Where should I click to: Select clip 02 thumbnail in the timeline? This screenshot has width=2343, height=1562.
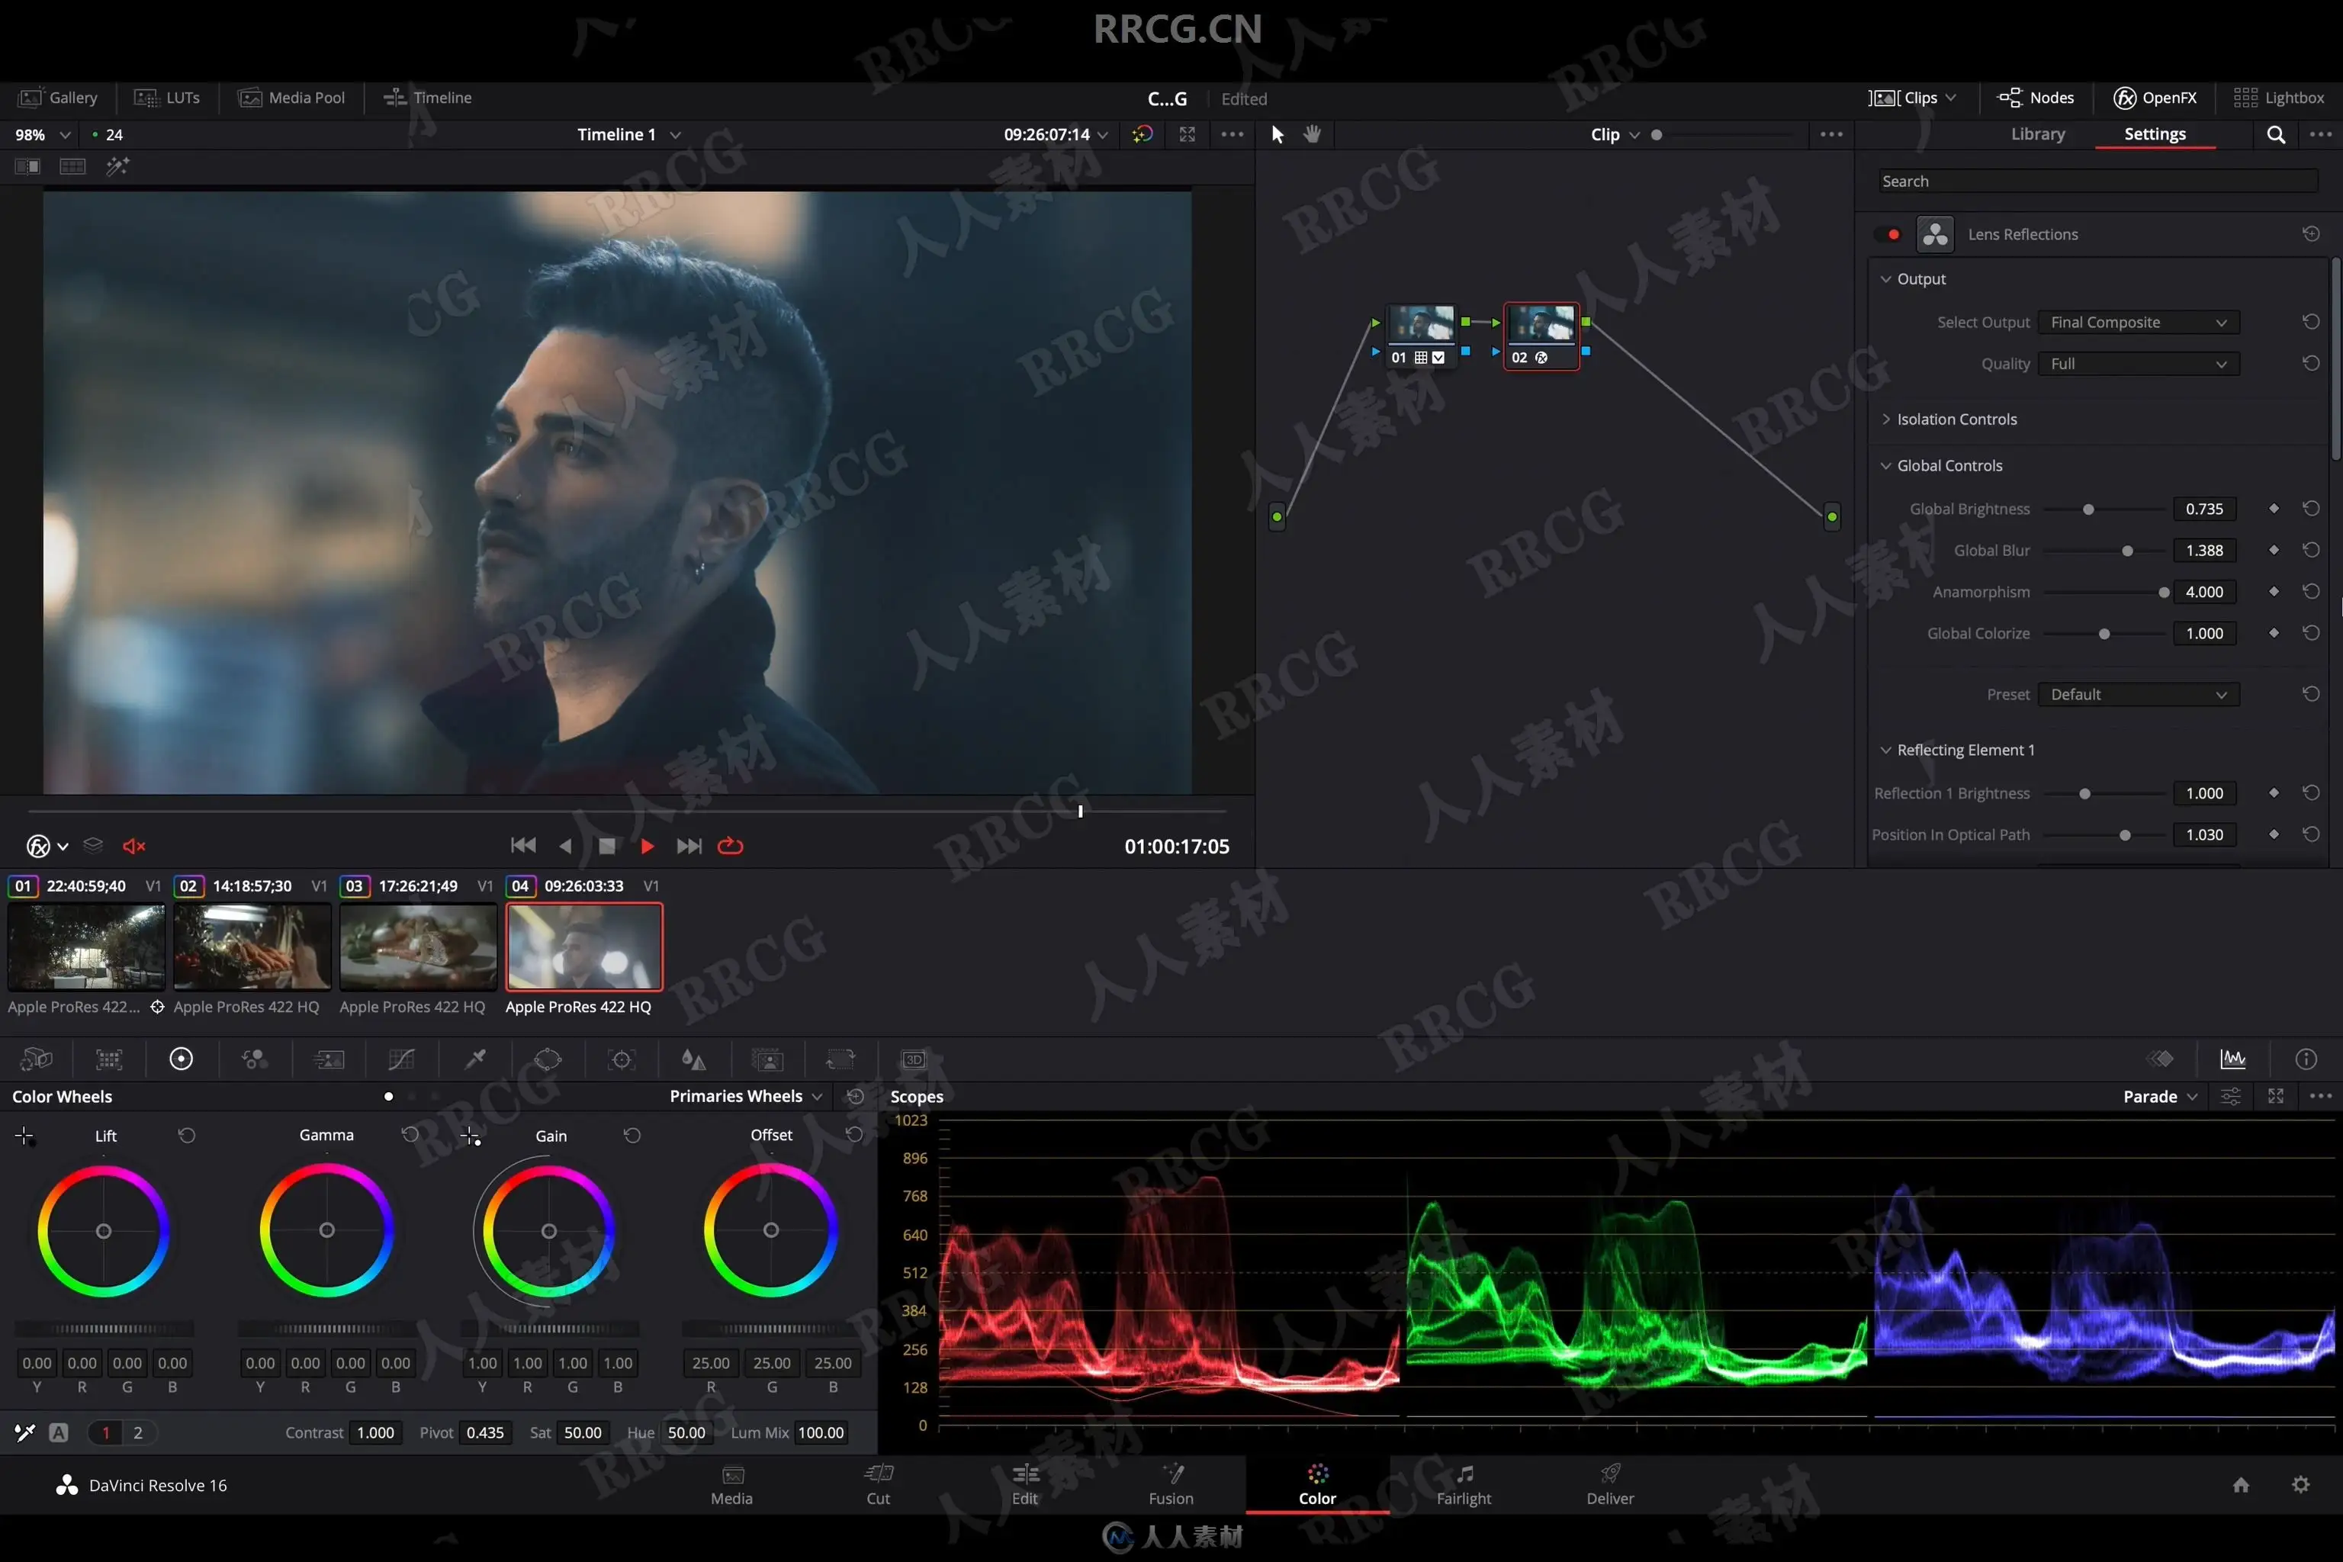click(252, 946)
